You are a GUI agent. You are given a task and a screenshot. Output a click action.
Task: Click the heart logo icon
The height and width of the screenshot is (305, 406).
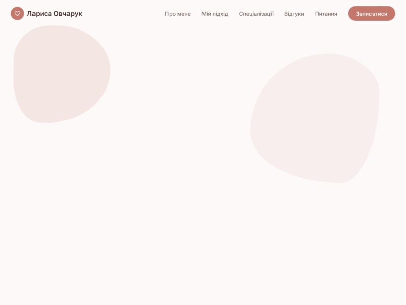(17, 14)
